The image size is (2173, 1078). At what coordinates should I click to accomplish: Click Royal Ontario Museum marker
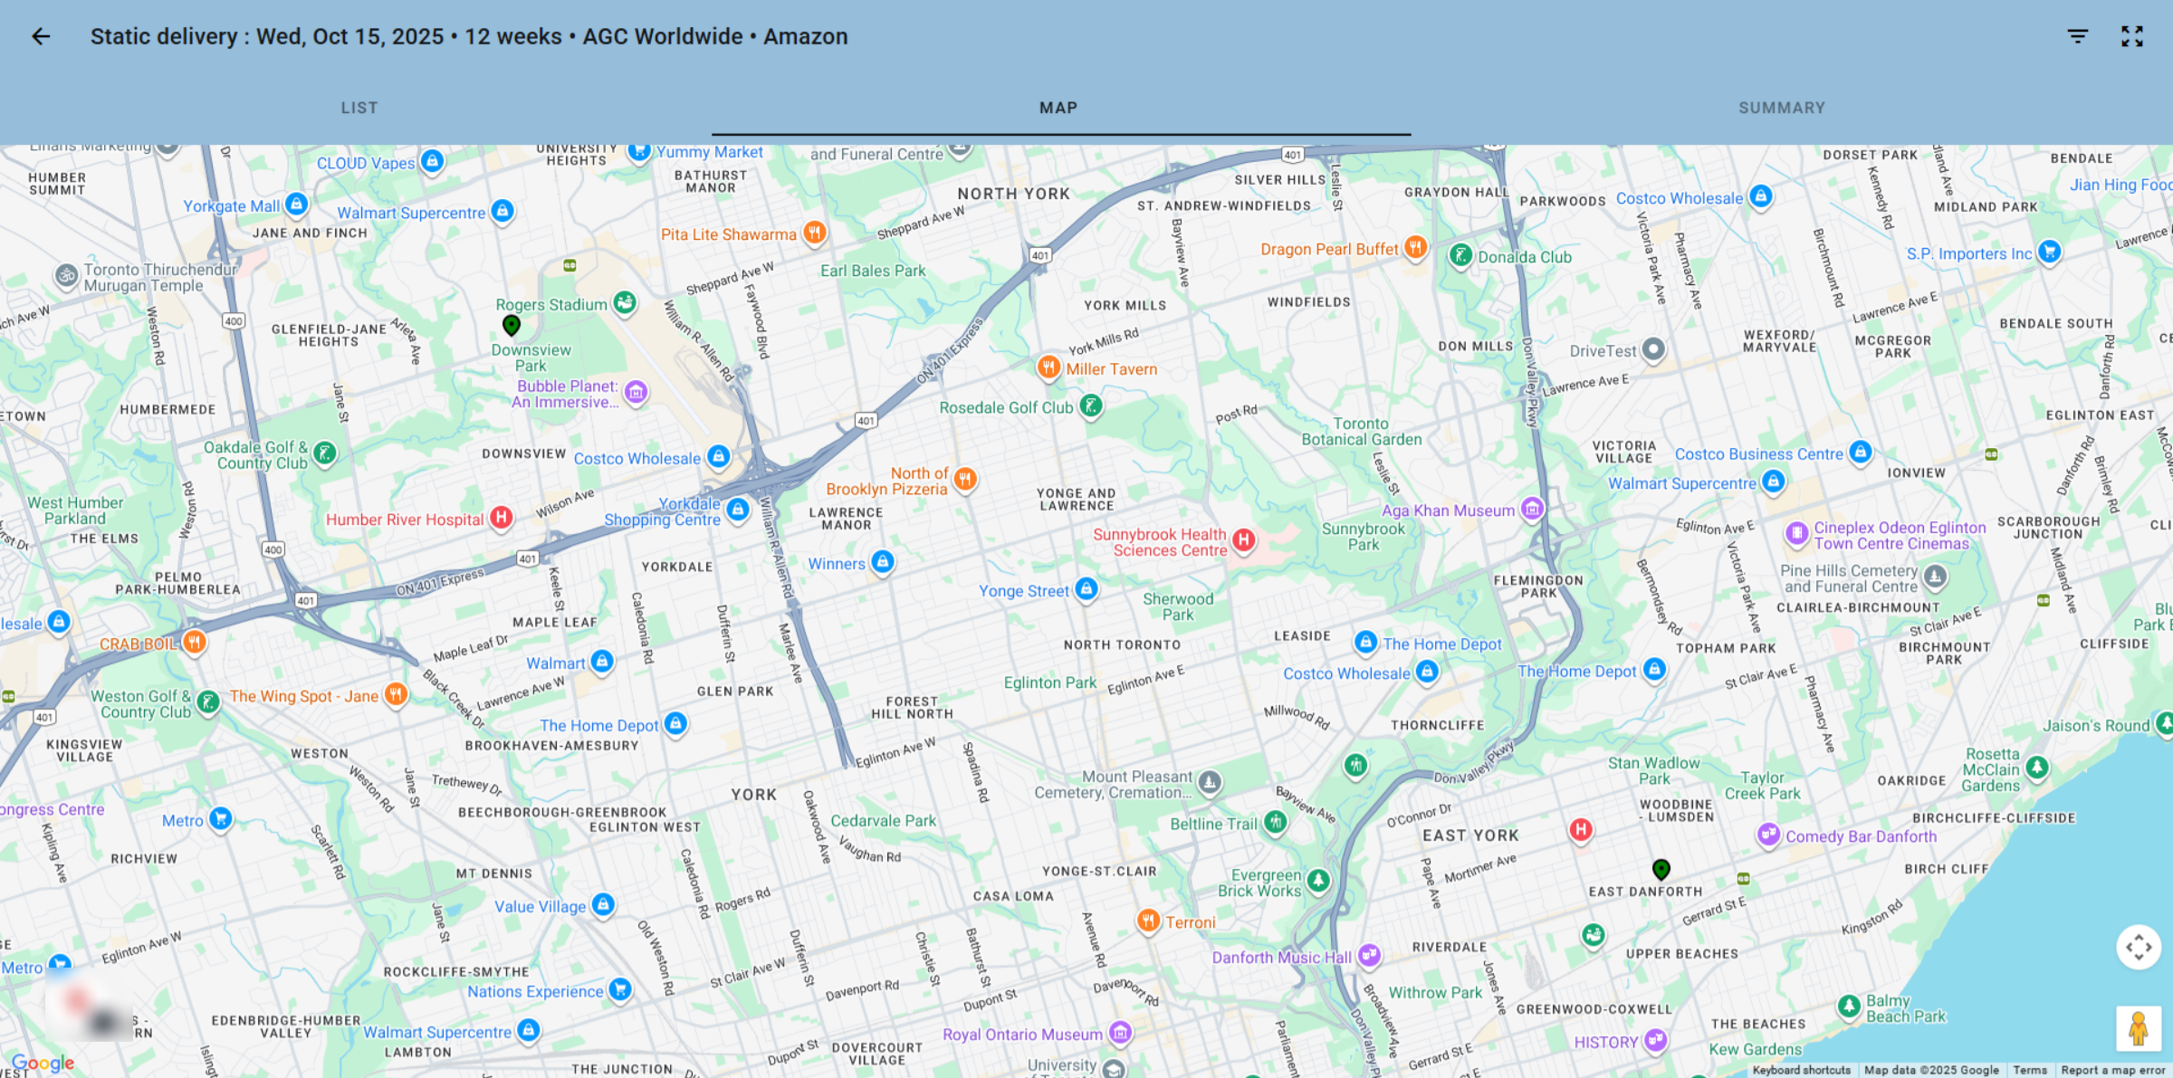1120,1033
